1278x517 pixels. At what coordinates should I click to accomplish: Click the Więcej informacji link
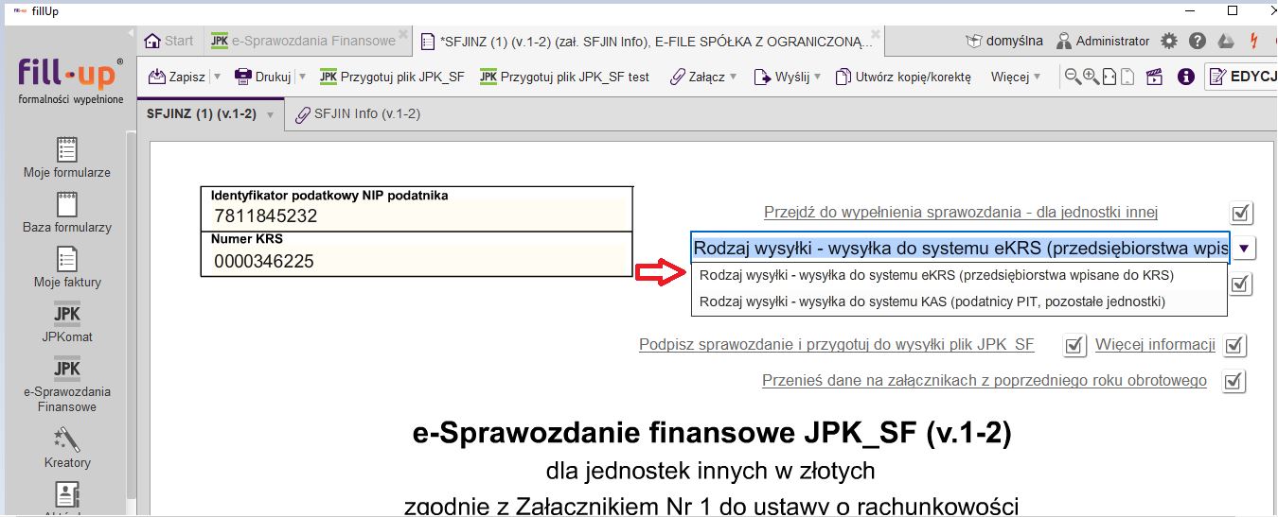(1155, 345)
